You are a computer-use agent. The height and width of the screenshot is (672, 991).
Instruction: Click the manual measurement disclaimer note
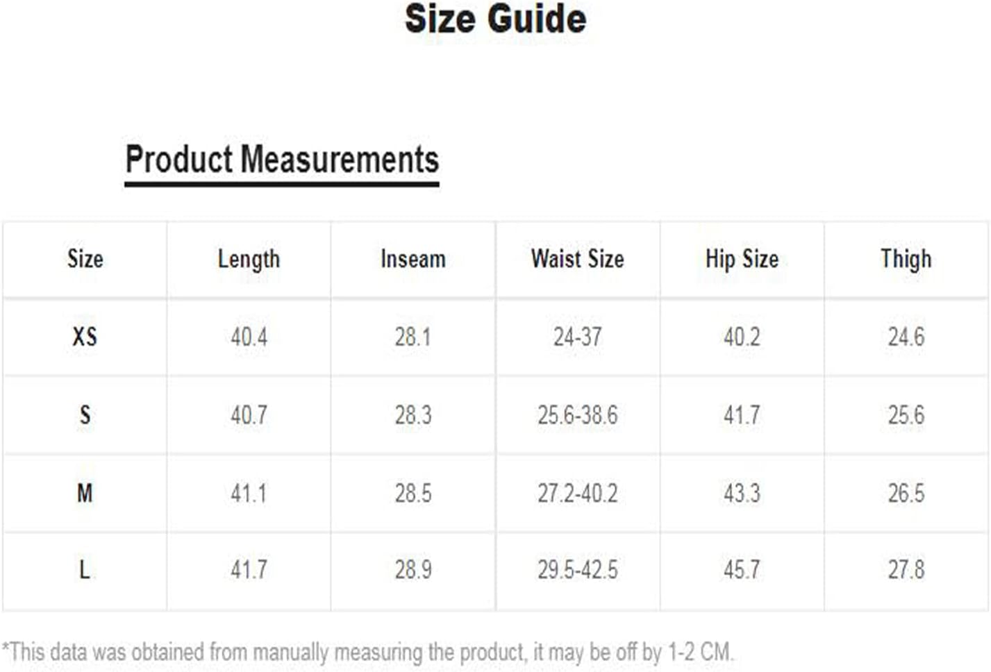click(367, 652)
